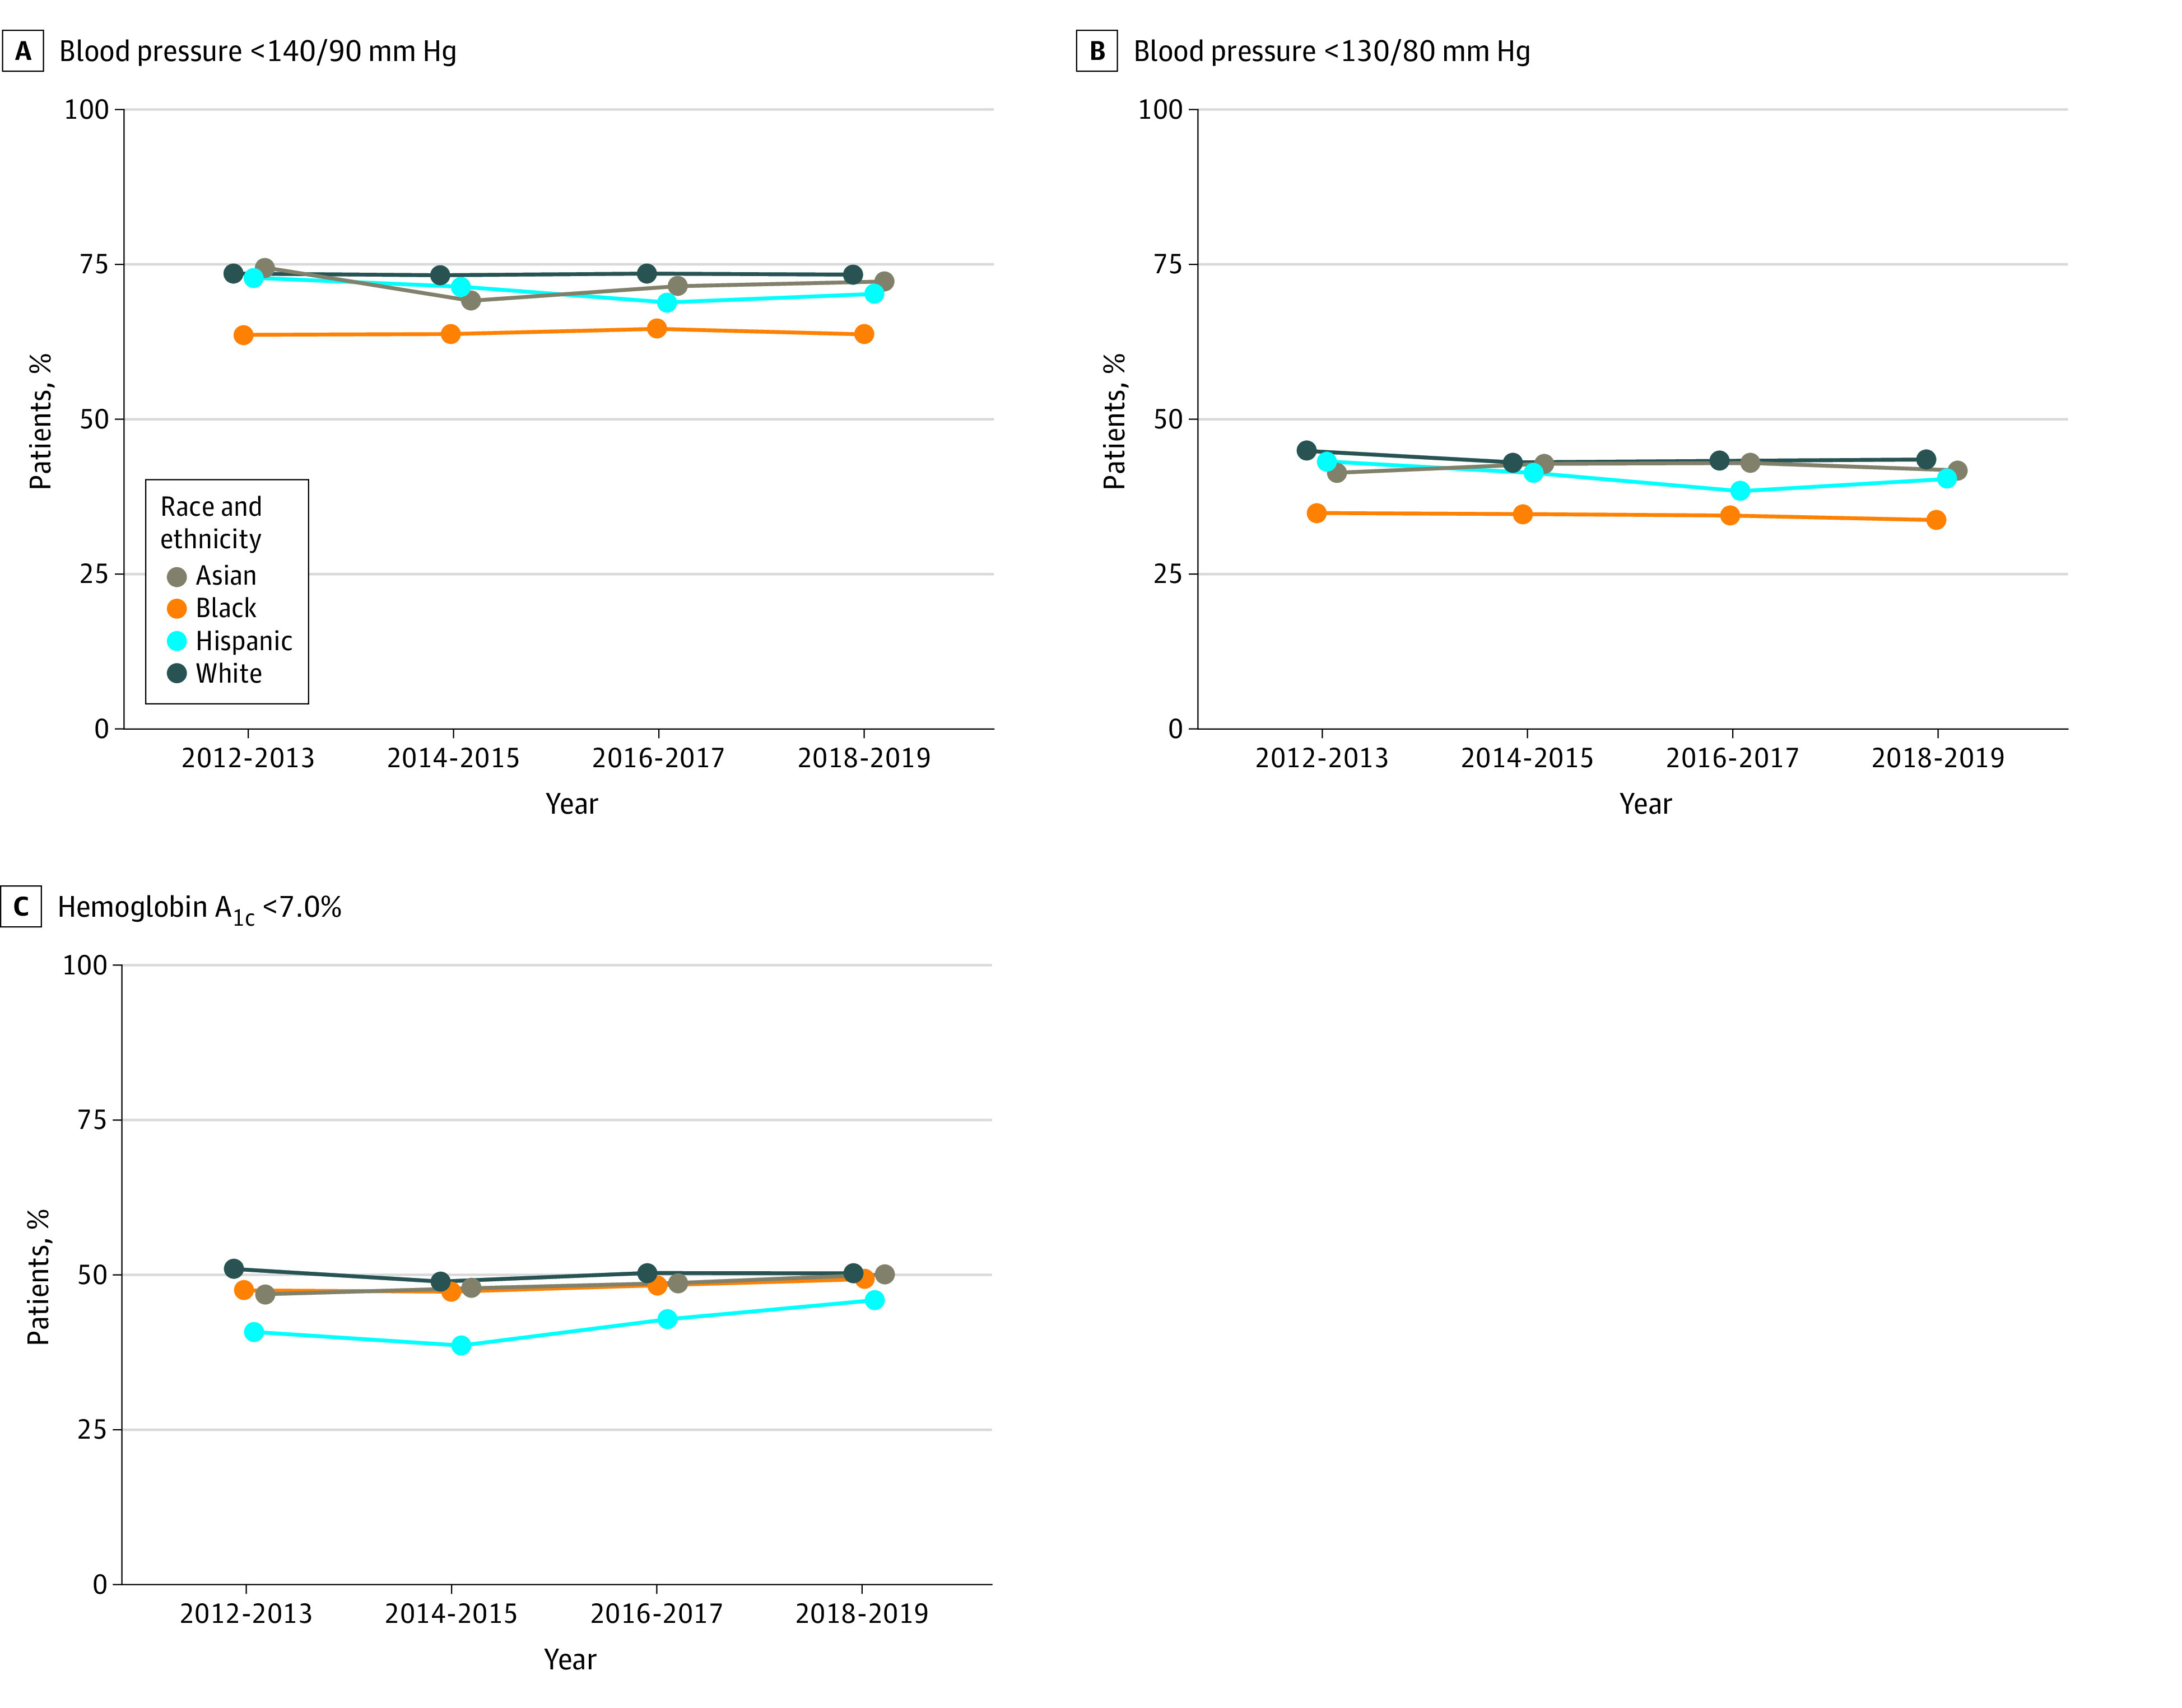Click panel A Asian 2018-2019 data point

click(885, 282)
